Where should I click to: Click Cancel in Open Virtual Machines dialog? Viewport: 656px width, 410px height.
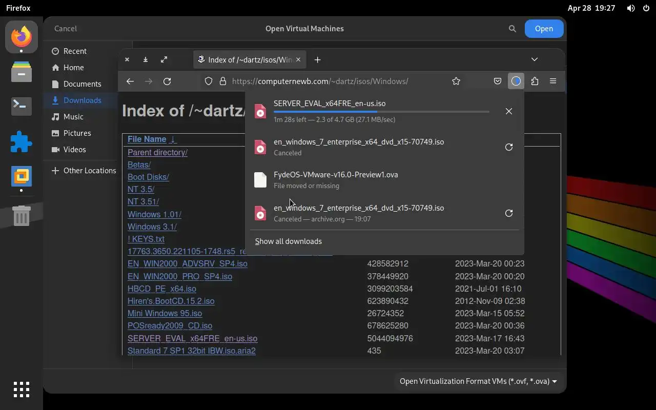coord(66,29)
